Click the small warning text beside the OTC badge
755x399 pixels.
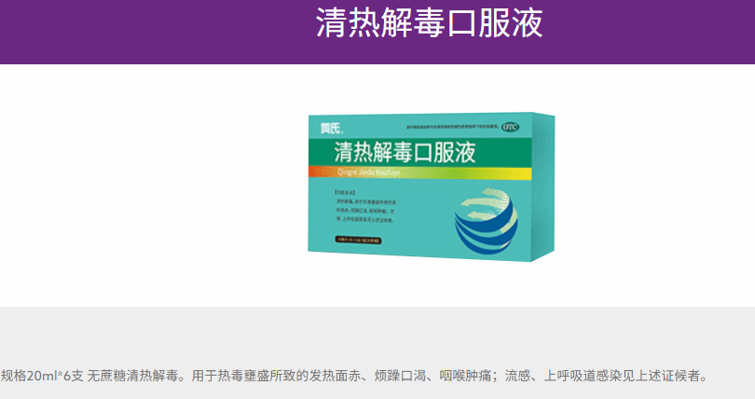point(452,128)
